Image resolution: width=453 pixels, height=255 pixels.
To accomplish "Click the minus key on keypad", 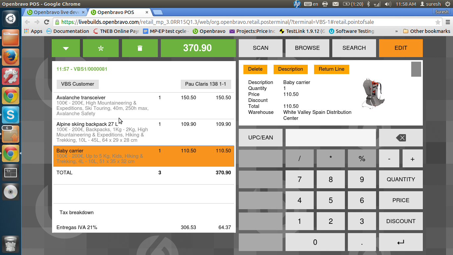I will (389, 158).
